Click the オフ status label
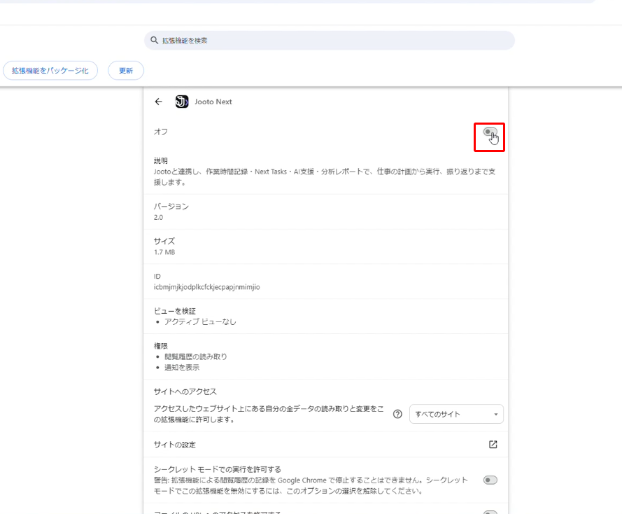Screen dimensions: 622x514 [x=161, y=132]
